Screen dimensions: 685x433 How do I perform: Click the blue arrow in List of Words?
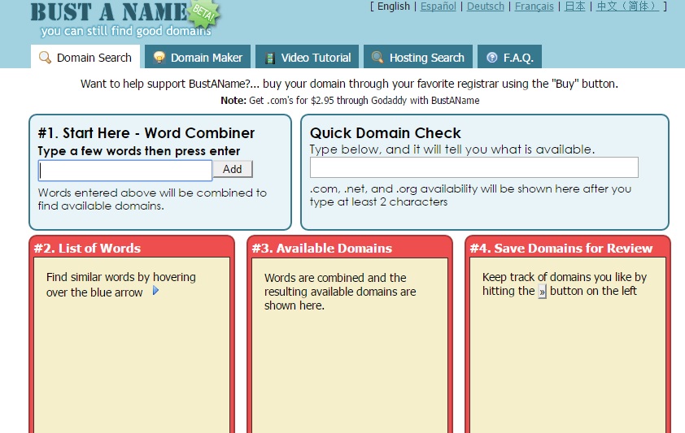coord(155,291)
